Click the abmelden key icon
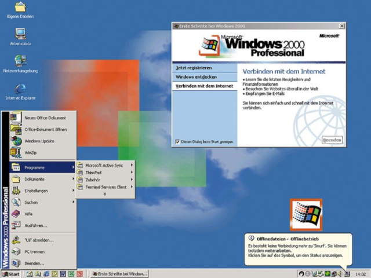The image size is (371, 278). tap(16, 240)
